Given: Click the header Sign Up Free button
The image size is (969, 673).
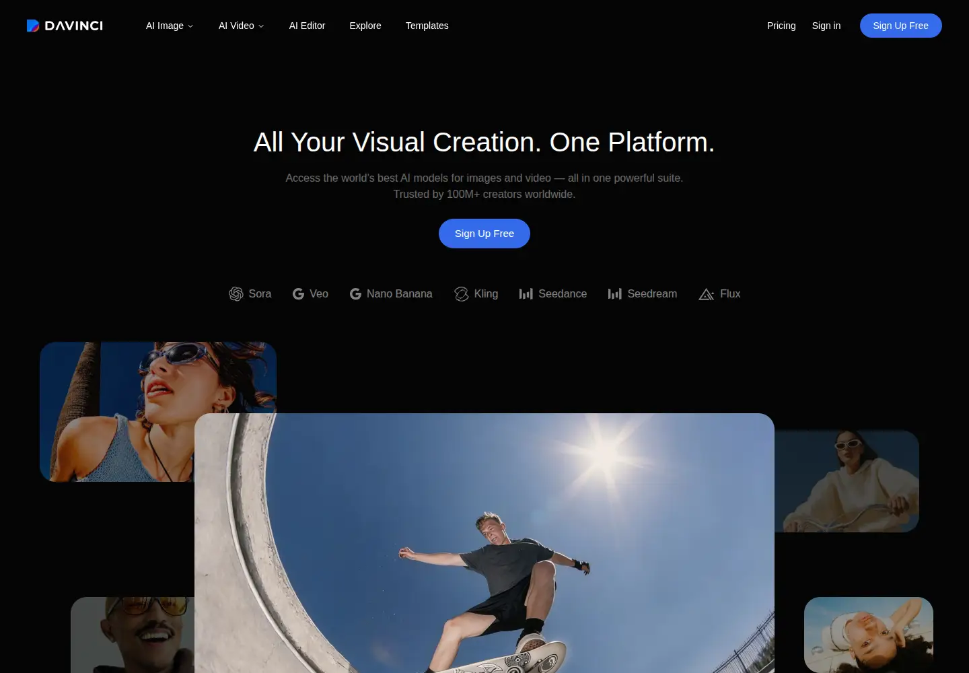Looking at the screenshot, I should tap(900, 26).
